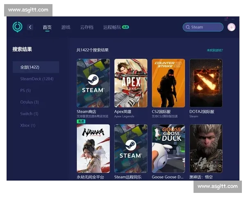The width and height of the screenshot is (246, 197).
Task: Filter results by PS (5)
Action: coord(25,90)
